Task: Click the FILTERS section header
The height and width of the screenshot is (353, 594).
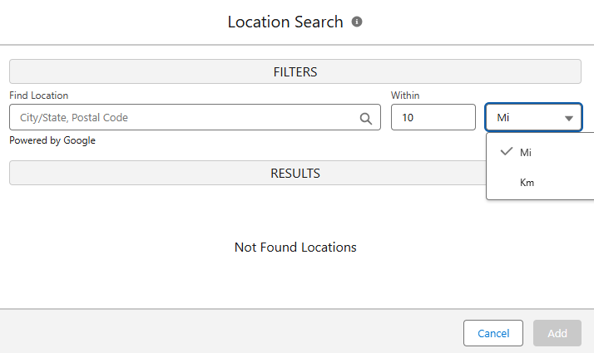Action: click(295, 72)
